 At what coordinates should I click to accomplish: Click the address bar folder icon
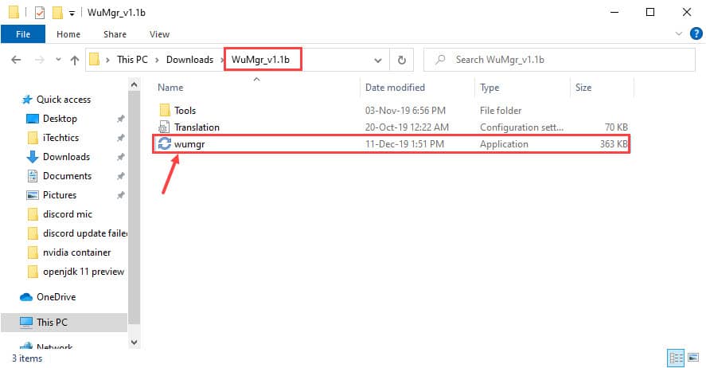94,60
